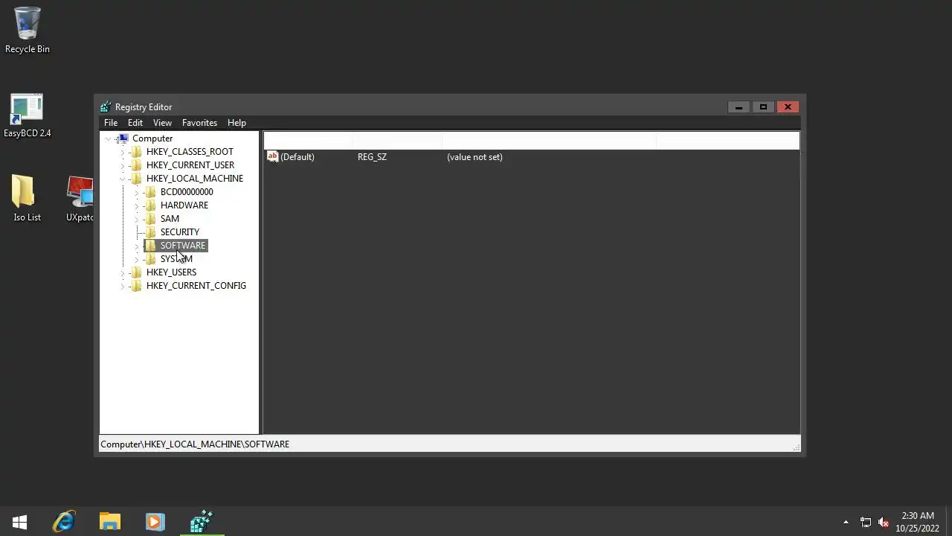Select the (Default) value name
The height and width of the screenshot is (536, 952).
pos(297,157)
